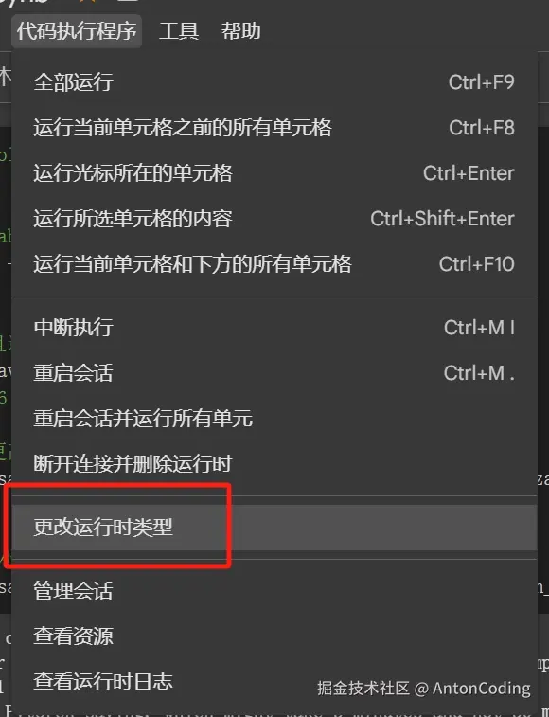Open the 帮助 menu
The image size is (549, 717).
(x=241, y=31)
